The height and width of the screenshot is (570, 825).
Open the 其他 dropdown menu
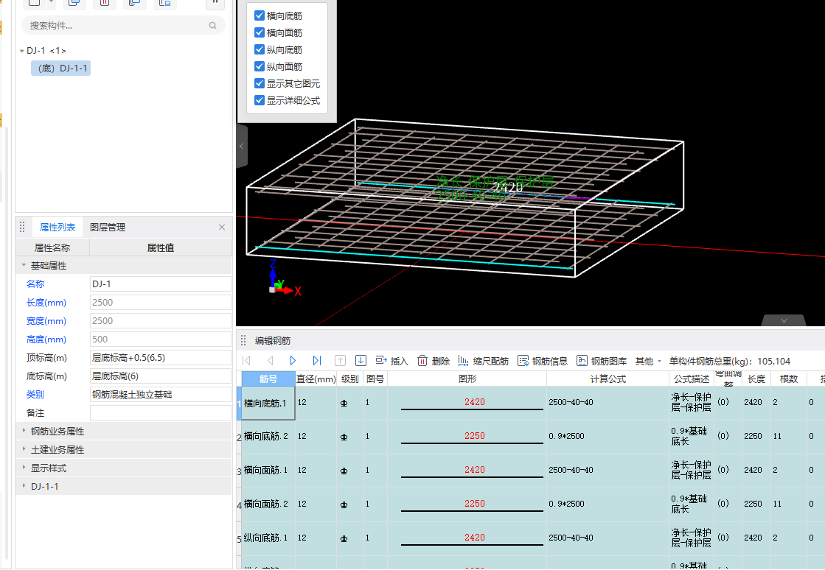tap(648, 361)
